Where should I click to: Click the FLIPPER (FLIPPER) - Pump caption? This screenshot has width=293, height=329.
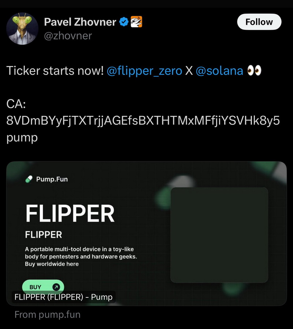tap(63, 297)
